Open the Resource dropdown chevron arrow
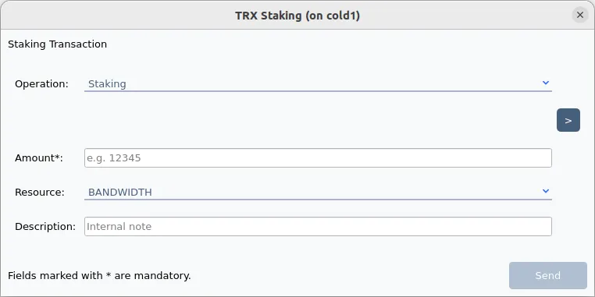This screenshot has width=595, height=297. 546,191
